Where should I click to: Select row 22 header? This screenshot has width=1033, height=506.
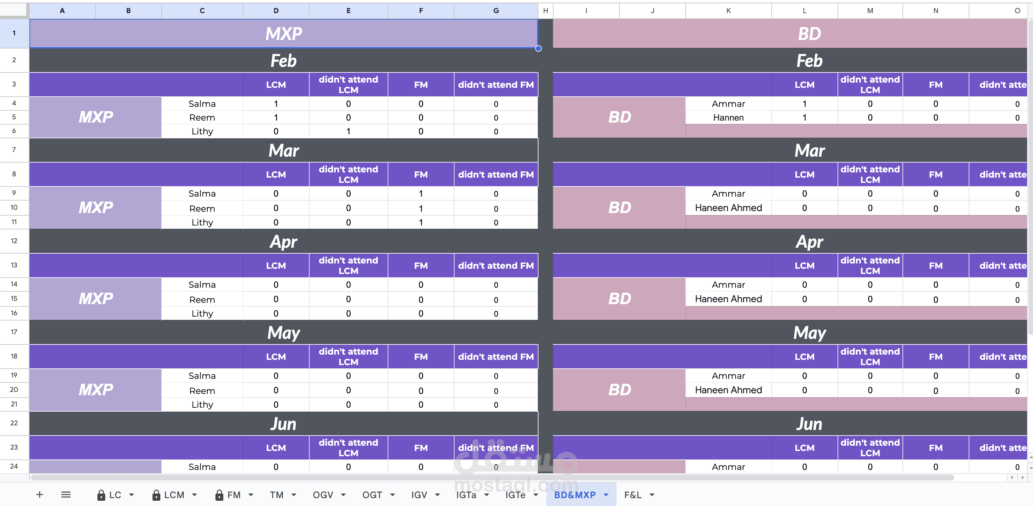(x=14, y=423)
